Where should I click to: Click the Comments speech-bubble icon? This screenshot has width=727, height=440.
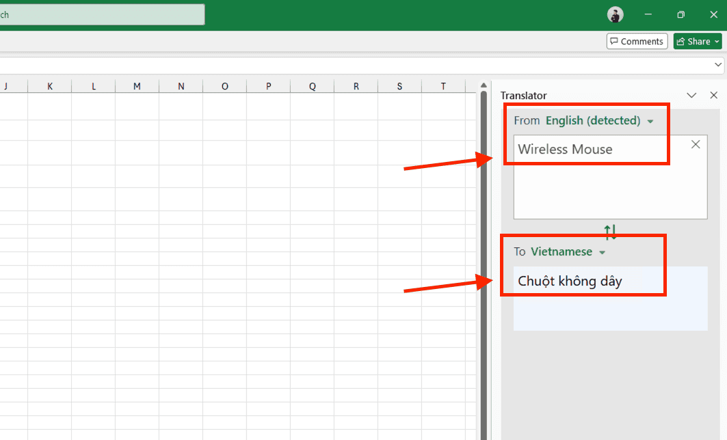tap(615, 41)
